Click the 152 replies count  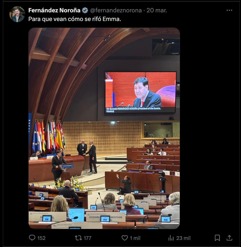click(x=41, y=238)
